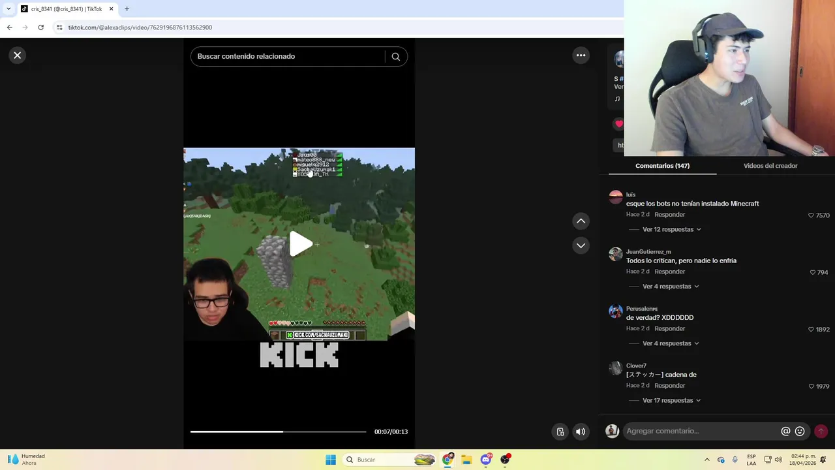
Task: Click the icon left of the speaker button
Action: click(560, 431)
